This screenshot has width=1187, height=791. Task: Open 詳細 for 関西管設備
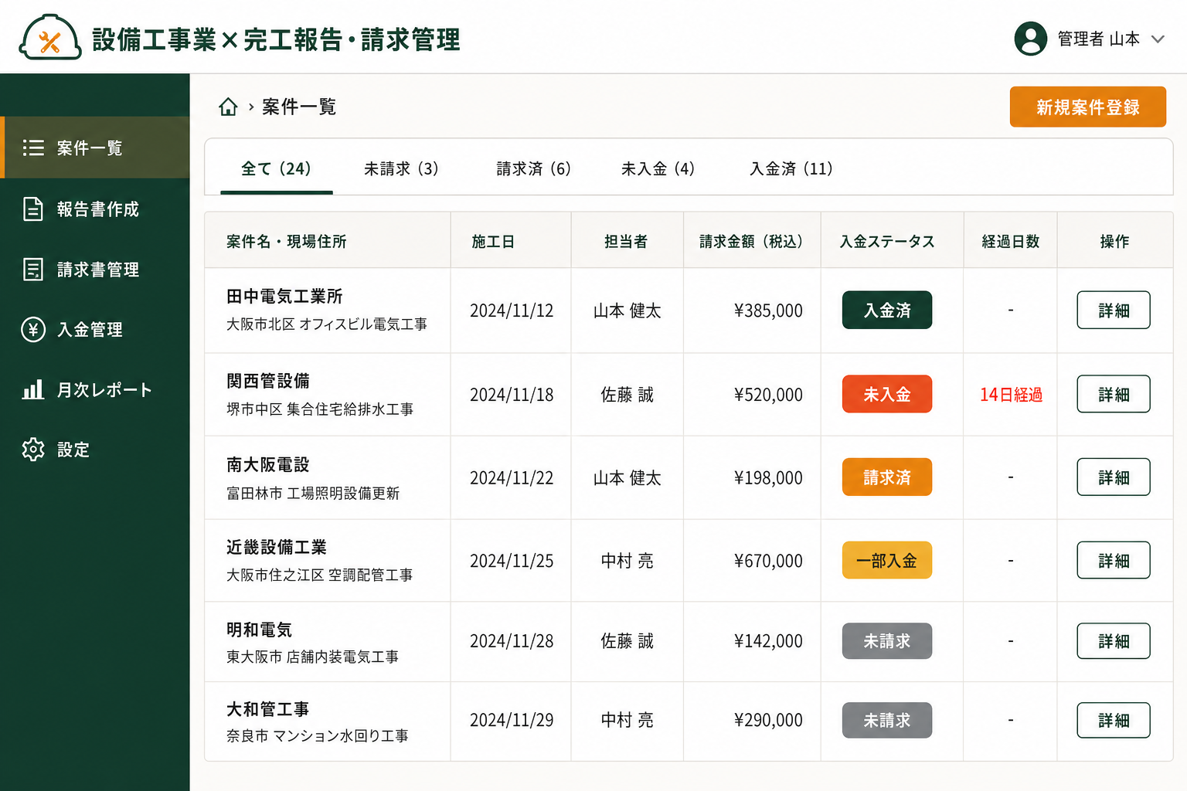tap(1114, 395)
